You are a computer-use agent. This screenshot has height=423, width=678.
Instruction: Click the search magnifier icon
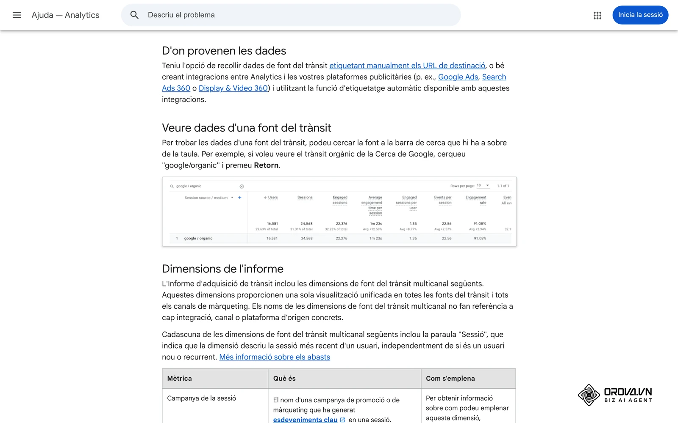pos(134,15)
